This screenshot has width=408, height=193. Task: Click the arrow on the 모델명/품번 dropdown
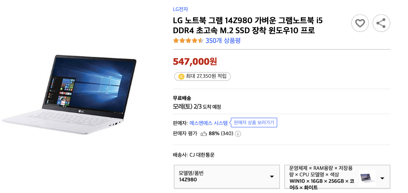point(272,177)
